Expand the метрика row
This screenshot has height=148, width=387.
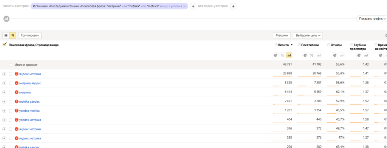(4, 92)
